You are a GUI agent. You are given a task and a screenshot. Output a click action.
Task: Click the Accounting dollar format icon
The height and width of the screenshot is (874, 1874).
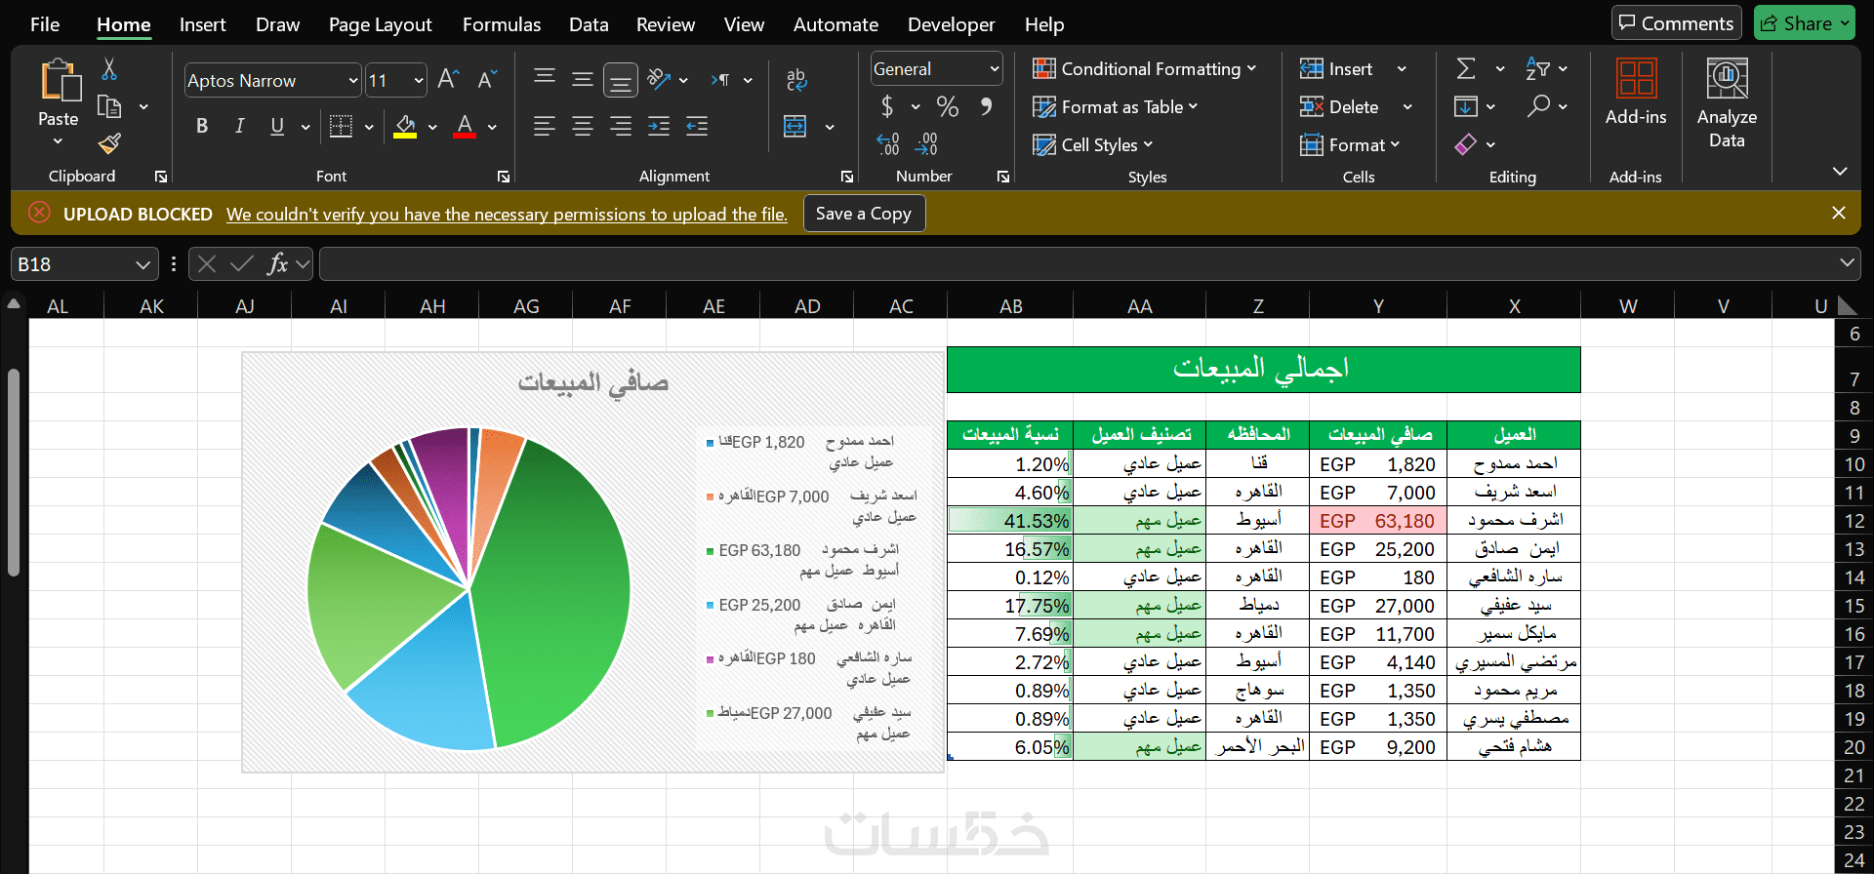pos(887,105)
